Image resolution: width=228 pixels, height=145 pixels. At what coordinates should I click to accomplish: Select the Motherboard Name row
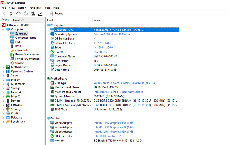[115, 87]
